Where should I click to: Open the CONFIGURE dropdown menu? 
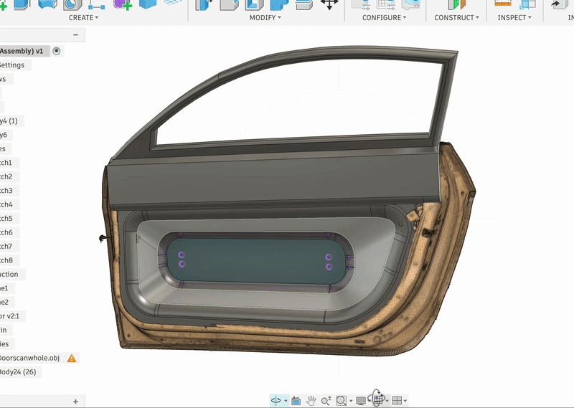[x=384, y=17]
